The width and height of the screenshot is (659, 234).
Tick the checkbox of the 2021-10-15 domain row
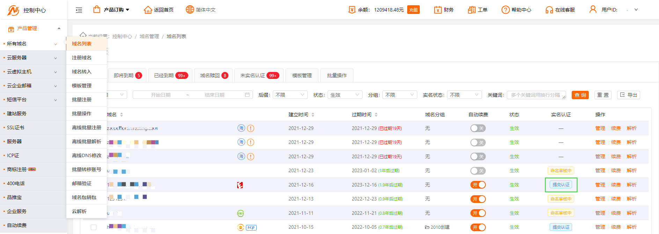click(x=94, y=227)
